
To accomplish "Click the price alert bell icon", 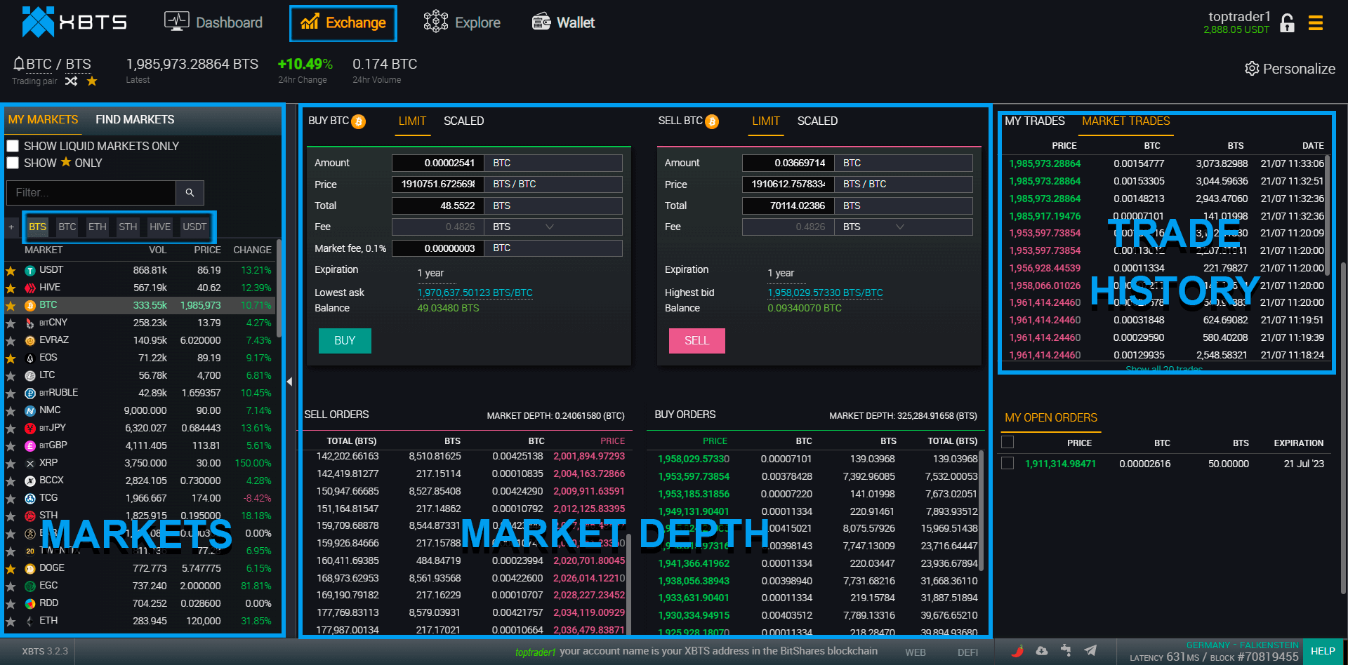I will click(x=19, y=64).
